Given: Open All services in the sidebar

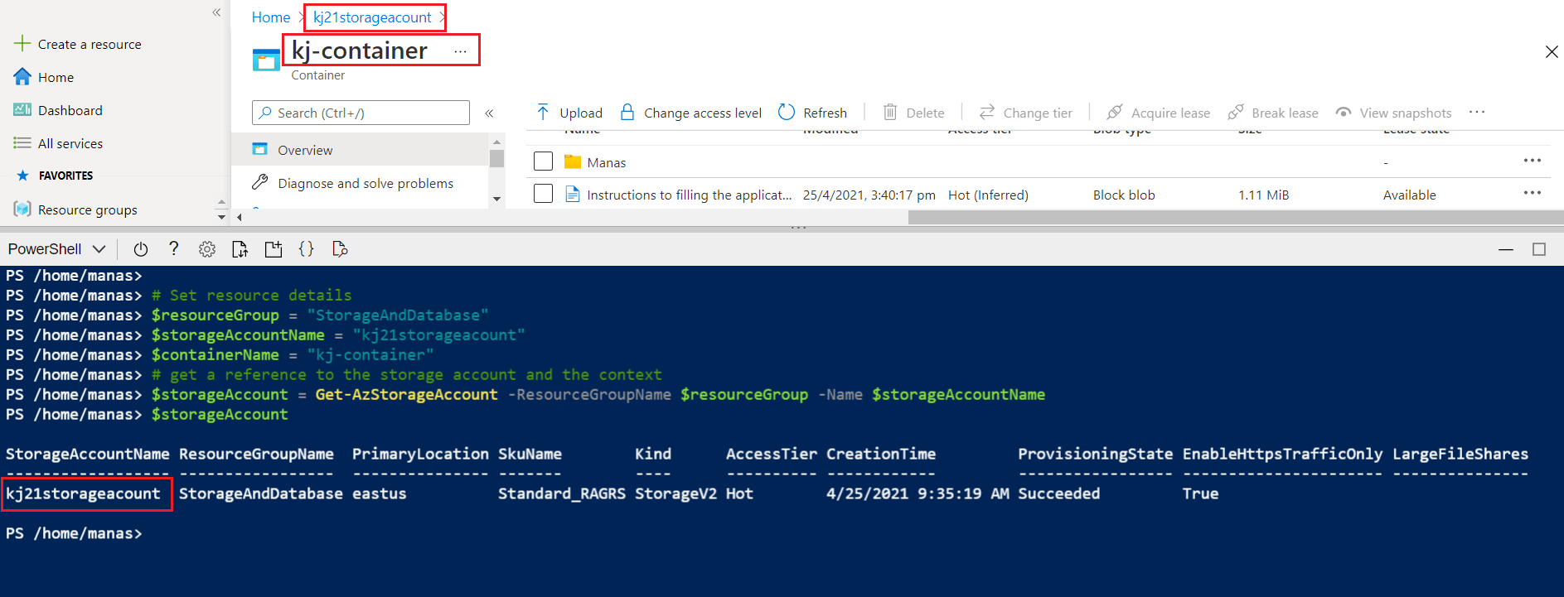Looking at the screenshot, I should tap(70, 143).
